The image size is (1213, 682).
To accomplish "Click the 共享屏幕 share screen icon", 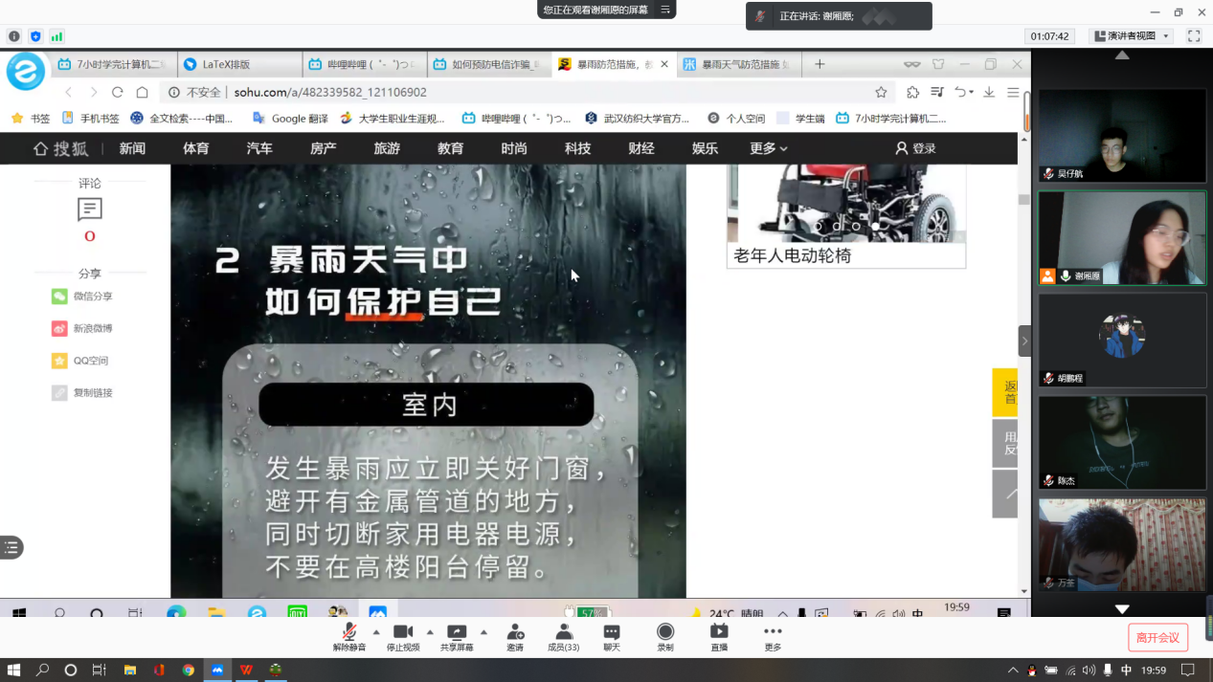I will point(457,632).
